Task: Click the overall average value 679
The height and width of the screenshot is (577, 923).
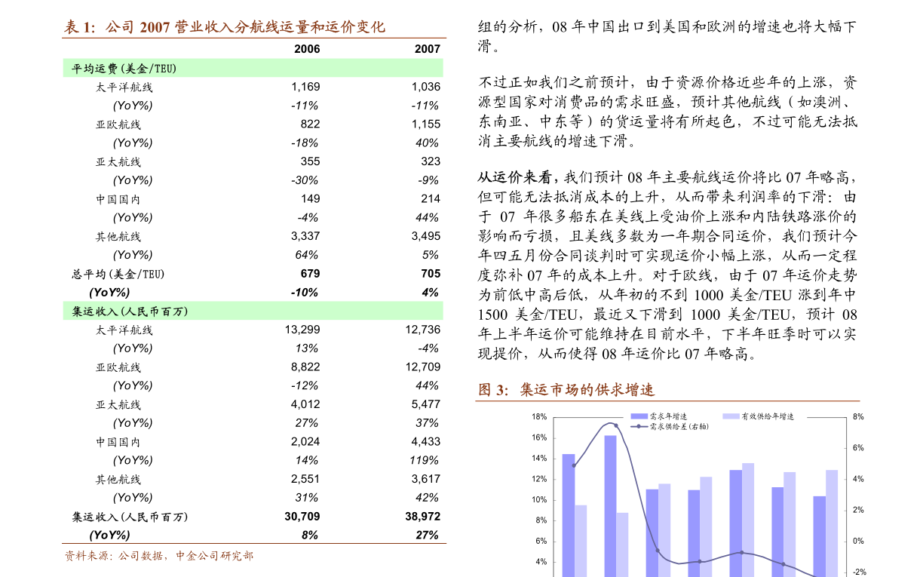Action: click(310, 274)
